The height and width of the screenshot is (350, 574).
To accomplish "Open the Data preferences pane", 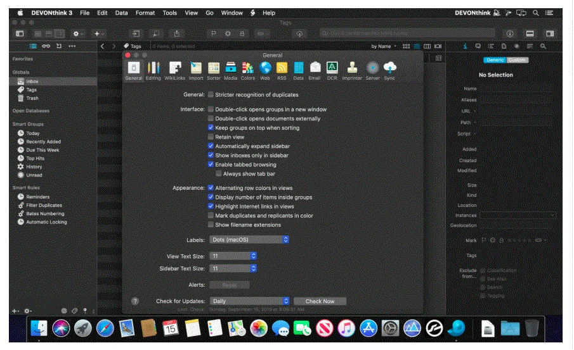I will [x=298, y=70].
